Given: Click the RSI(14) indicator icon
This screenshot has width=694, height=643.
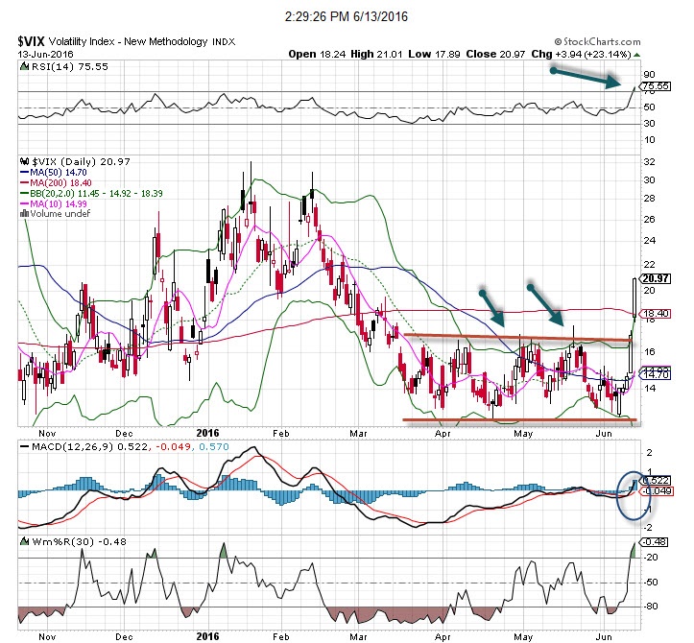Looking at the screenshot, I should coord(23,66).
